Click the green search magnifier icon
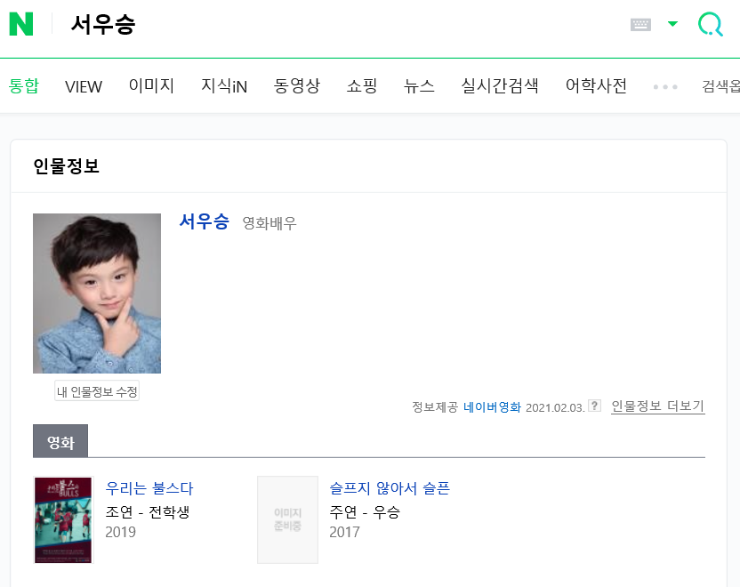 coord(711,24)
